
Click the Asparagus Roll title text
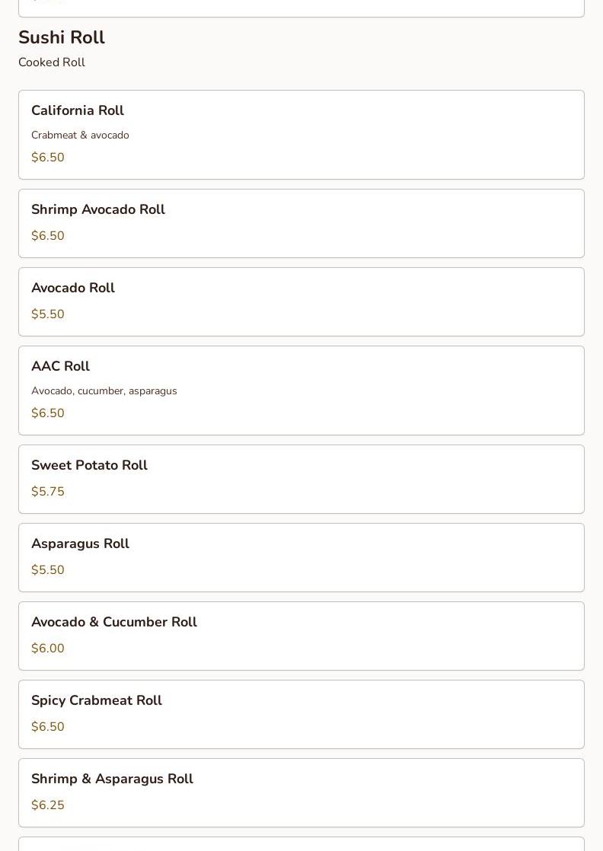tap(80, 543)
